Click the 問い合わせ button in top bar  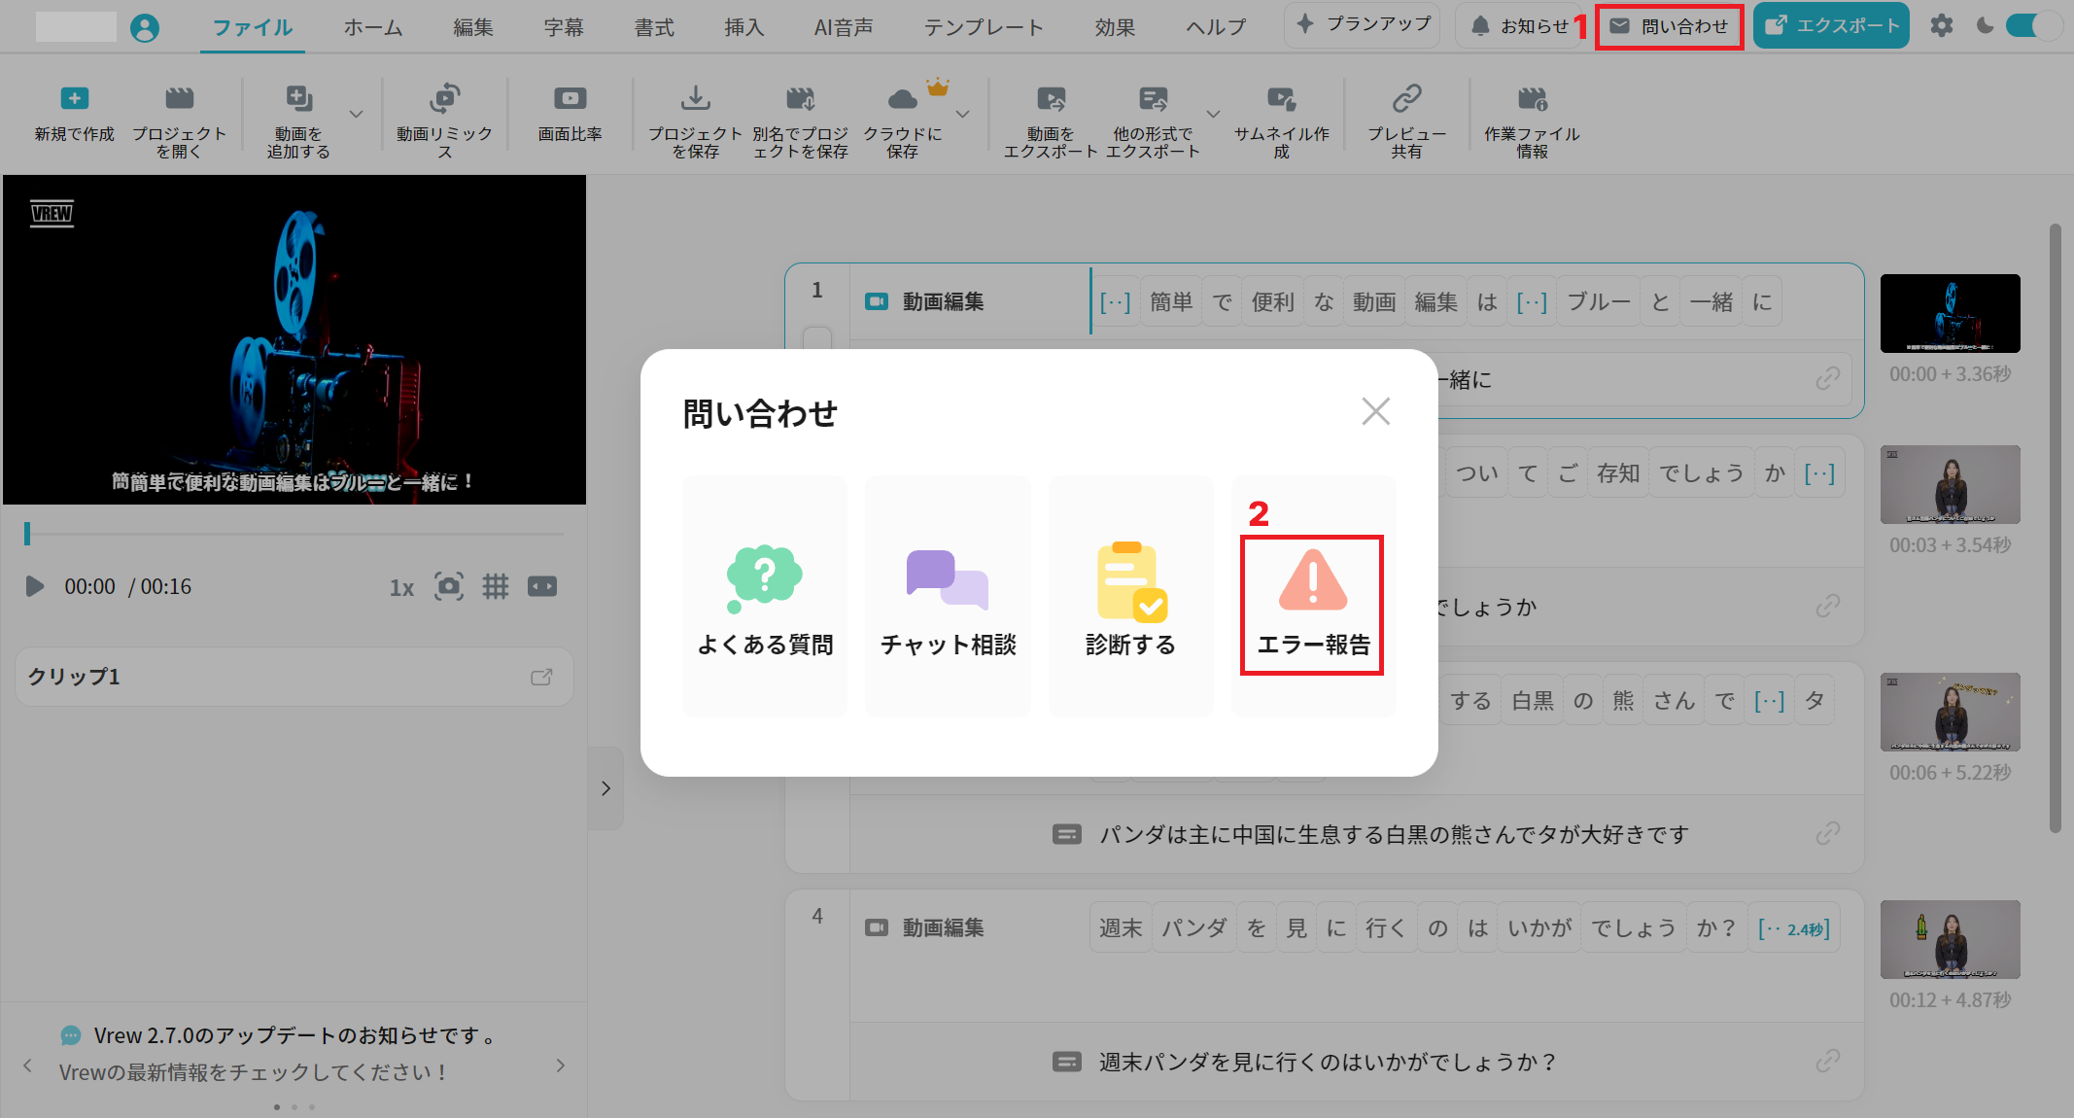(1670, 26)
